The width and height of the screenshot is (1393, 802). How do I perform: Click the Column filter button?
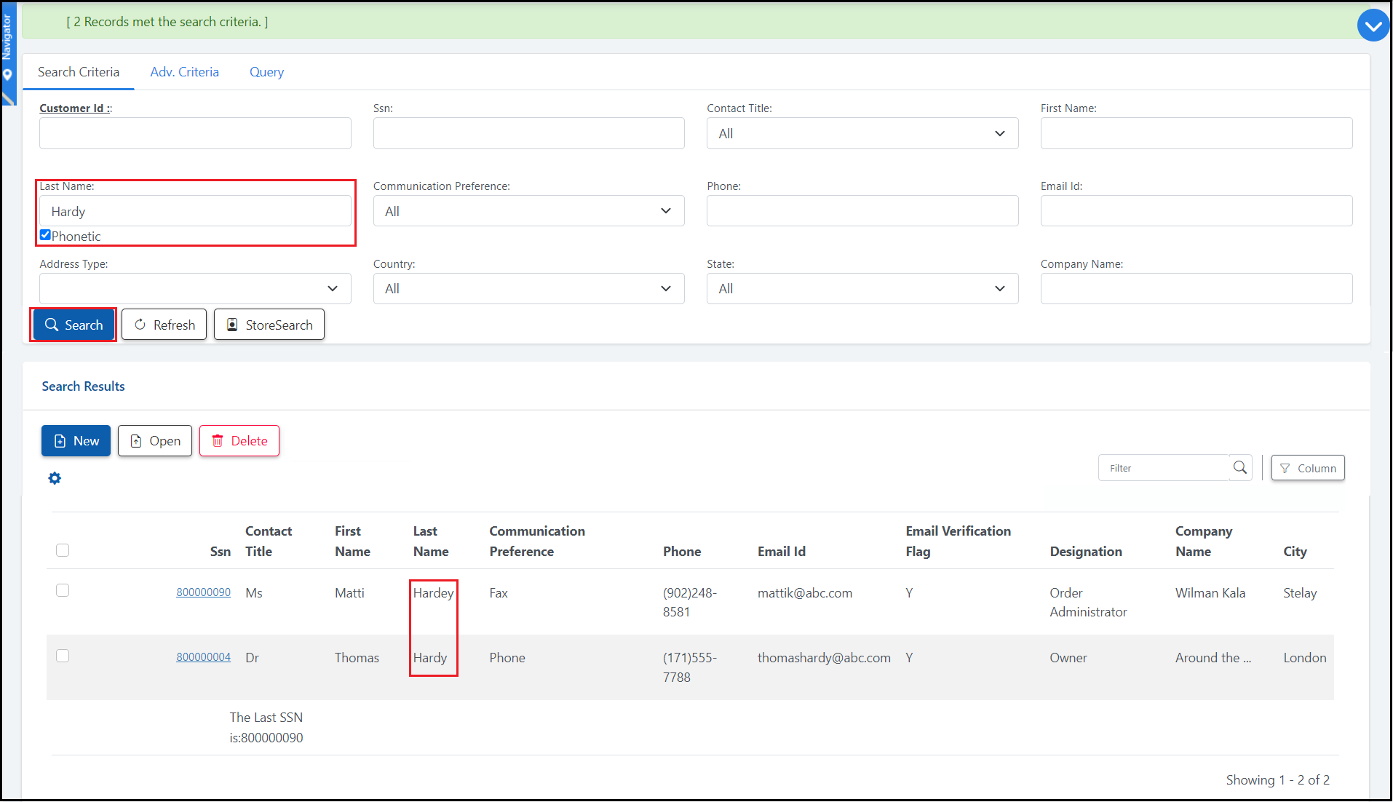tap(1308, 468)
